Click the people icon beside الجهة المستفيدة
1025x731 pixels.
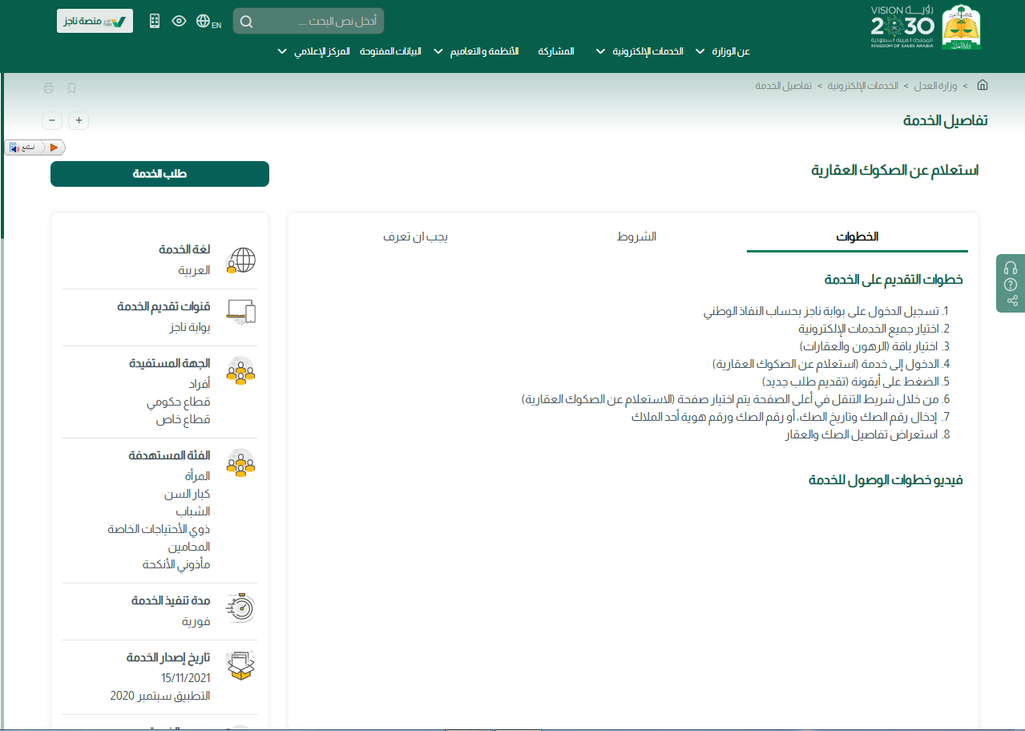point(241,371)
